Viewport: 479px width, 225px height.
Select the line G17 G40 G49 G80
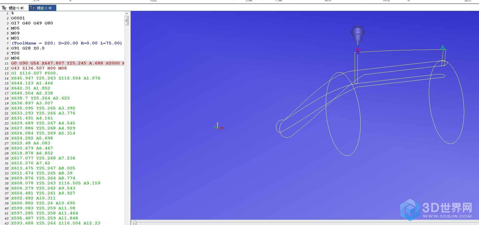tap(32, 23)
